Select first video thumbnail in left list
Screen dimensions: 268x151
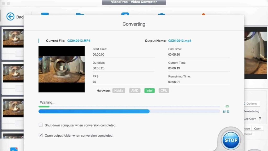coord(13,38)
